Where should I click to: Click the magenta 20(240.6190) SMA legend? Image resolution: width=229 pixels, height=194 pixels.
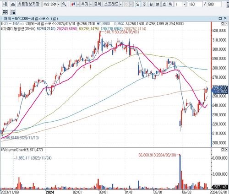[67, 29]
